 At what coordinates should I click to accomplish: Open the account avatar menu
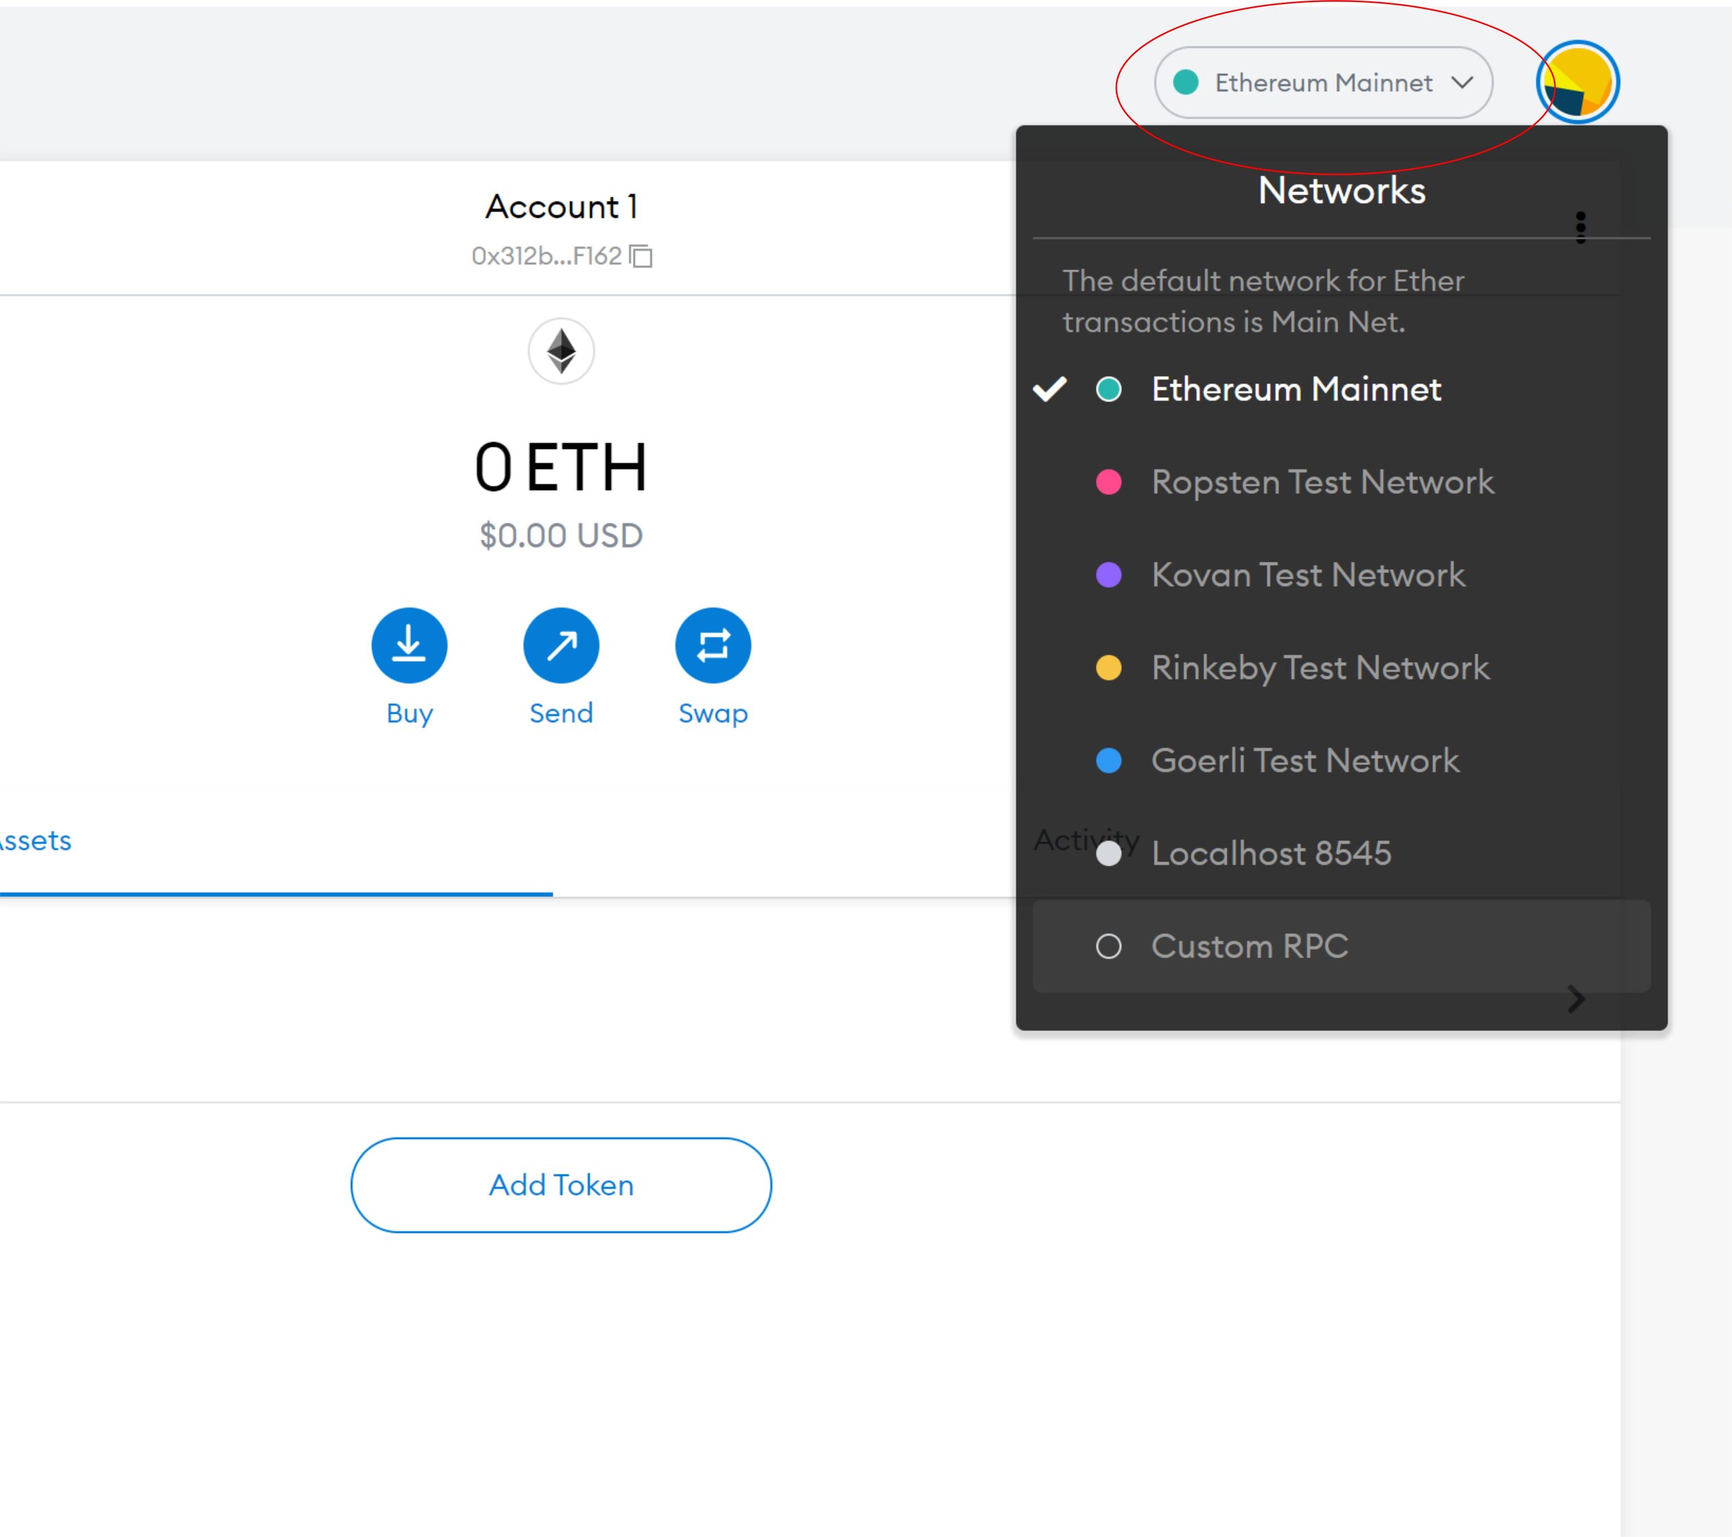(x=1578, y=82)
